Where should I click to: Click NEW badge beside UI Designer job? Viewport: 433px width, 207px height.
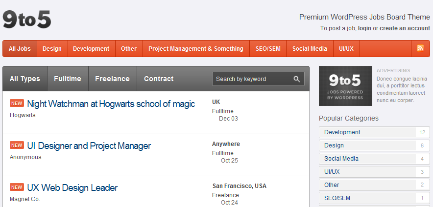(x=17, y=145)
